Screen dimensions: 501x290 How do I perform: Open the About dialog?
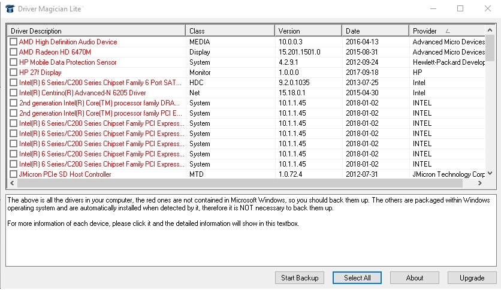[414, 278]
